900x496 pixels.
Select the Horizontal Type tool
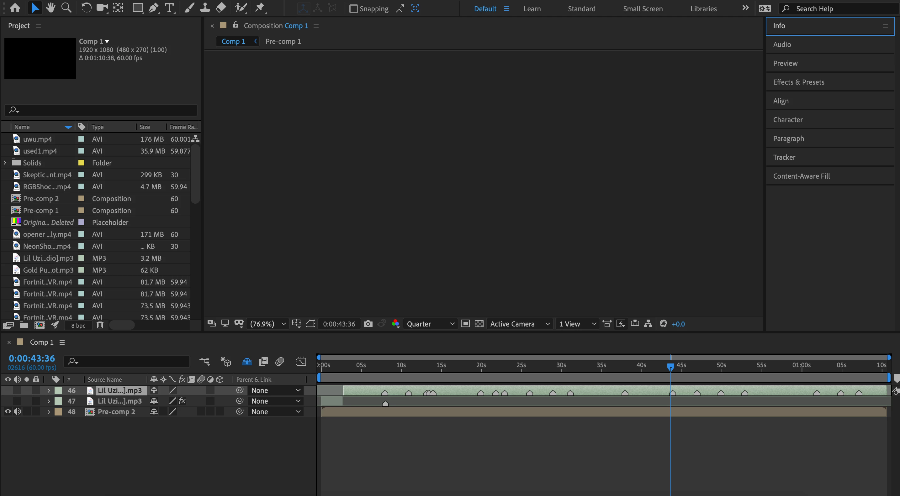pyautogui.click(x=169, y=8)
